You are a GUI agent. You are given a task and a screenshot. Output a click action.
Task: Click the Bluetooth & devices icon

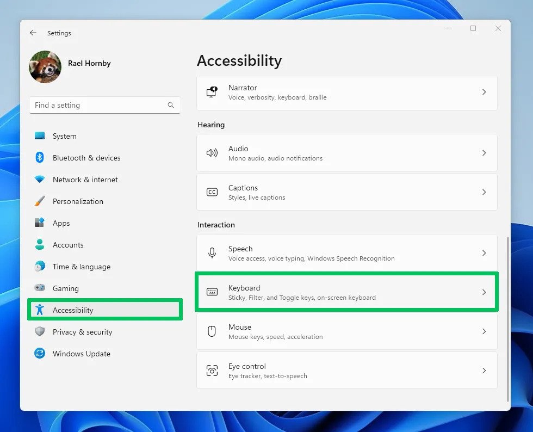point(40,158)
